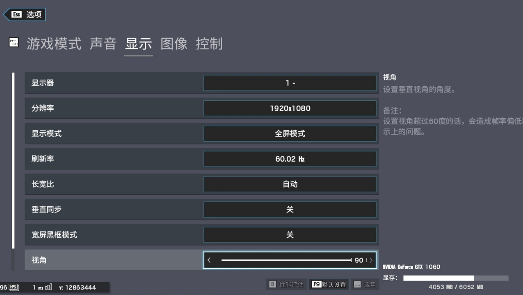
Task: Click the ping latency bars icon
Action: [x=48, y=288]
